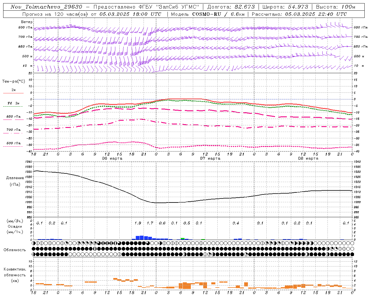
Task: Select the precipitation value 0.5
Action: point(187,223)
